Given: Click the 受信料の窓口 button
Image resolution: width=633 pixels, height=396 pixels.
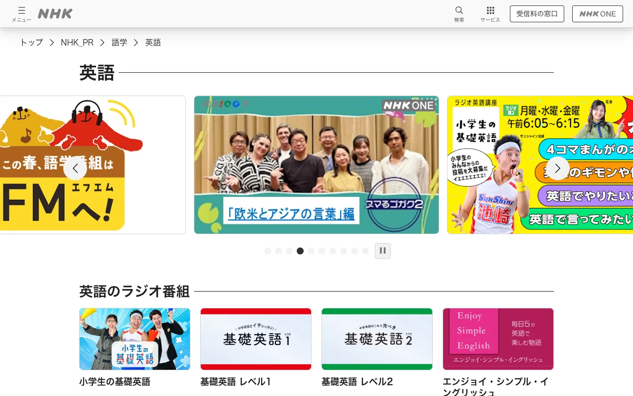Looking at the screenshot, I should pos(537,14).
